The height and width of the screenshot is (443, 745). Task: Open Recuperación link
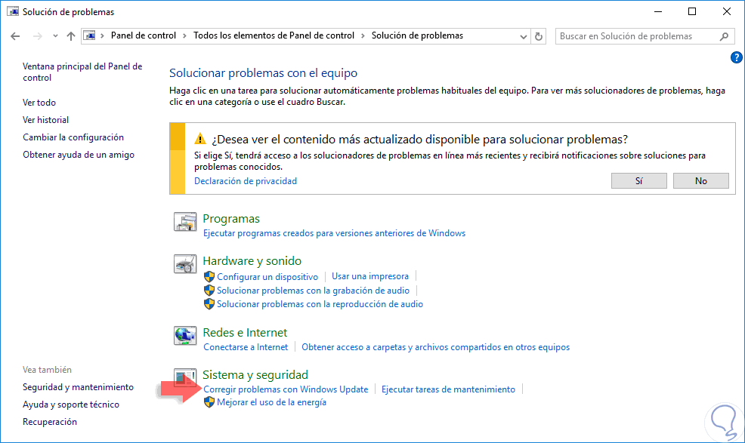49,422
